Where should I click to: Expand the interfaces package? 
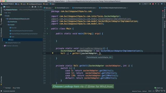[7, 22]
